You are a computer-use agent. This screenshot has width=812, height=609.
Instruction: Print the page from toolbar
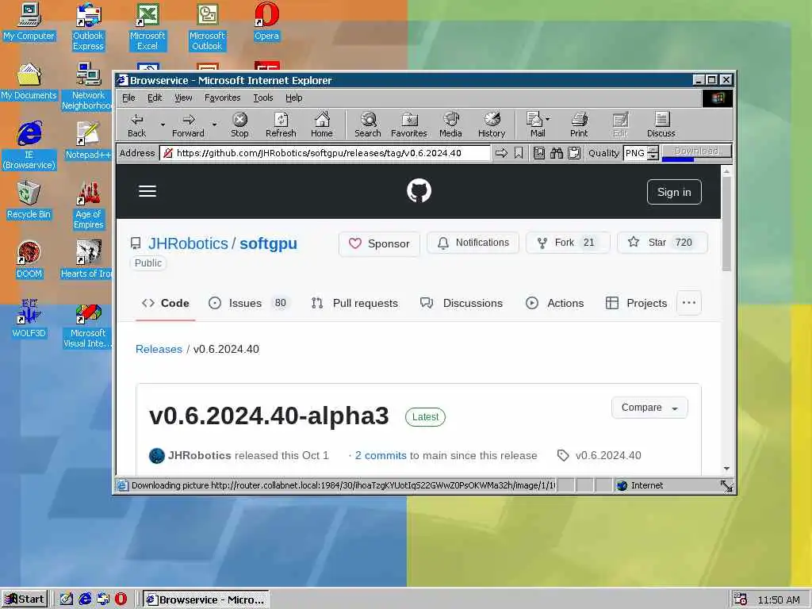(x=579, y=124)
